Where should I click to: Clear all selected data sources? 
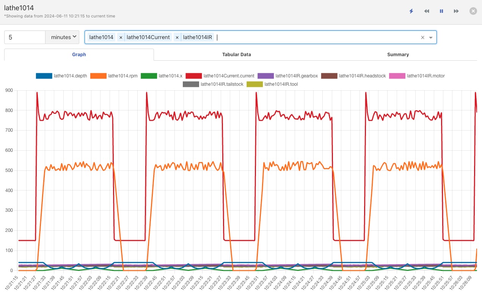(422, 37)
